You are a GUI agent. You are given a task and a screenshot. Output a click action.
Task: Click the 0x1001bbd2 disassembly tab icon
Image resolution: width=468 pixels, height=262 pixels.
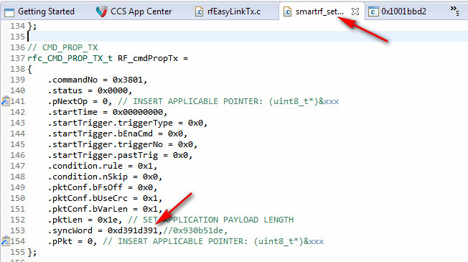[x=373, y=12]
